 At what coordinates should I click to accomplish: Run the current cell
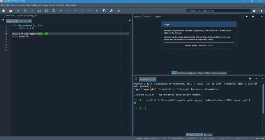coord(39,11)
